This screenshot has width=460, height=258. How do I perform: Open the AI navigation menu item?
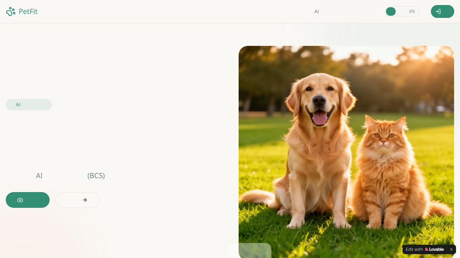(317, 11)
